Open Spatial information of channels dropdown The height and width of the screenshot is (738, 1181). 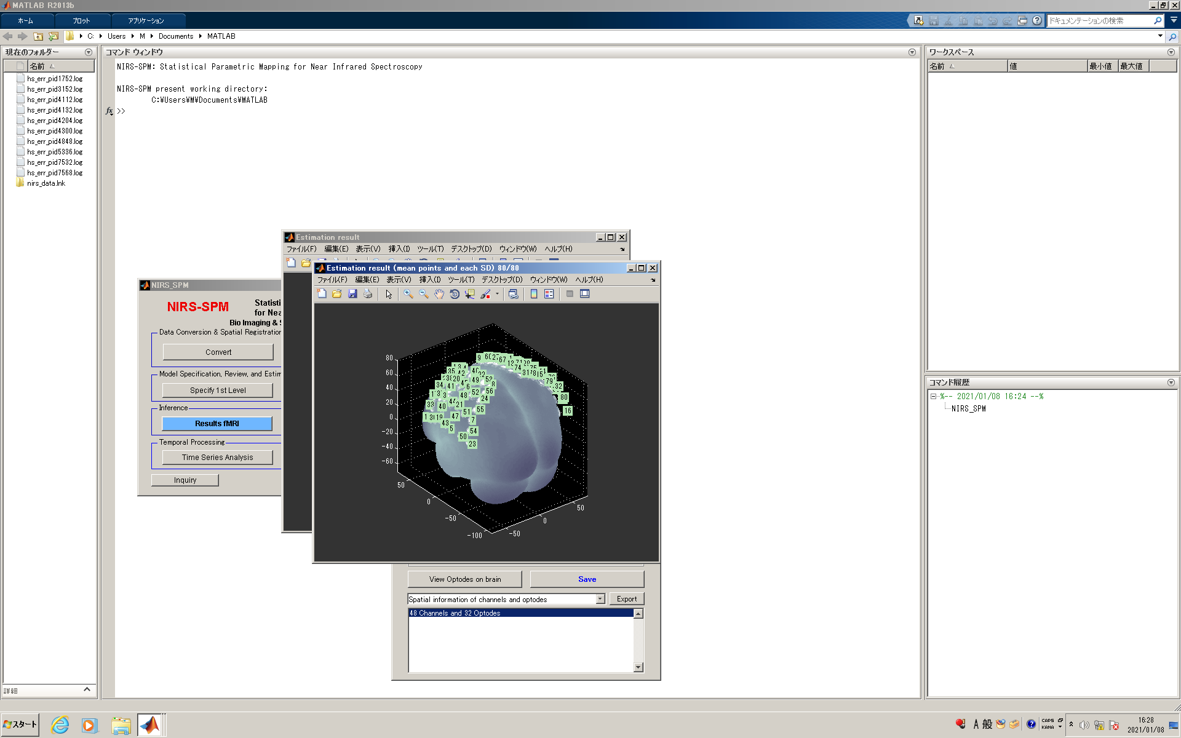[x=600, y=599]
